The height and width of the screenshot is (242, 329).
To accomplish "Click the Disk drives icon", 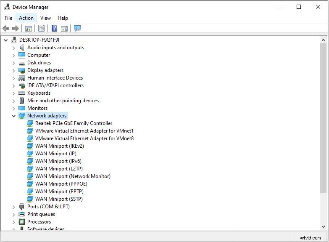I will coord(22,63).
